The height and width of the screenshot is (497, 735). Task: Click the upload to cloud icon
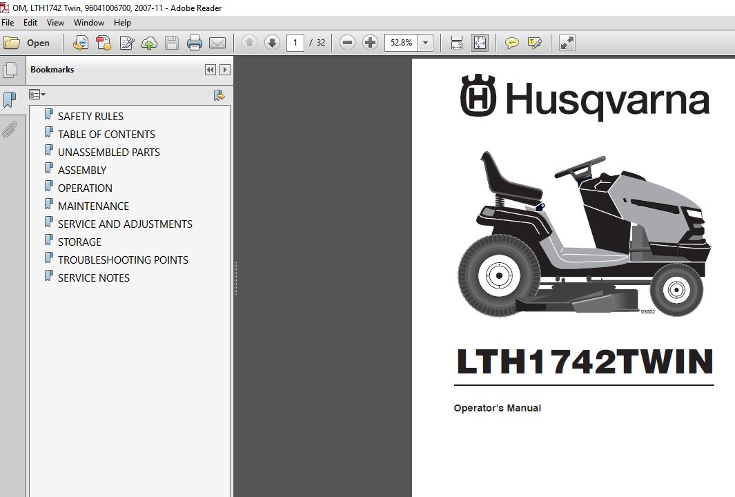click(x=149, y=43)
